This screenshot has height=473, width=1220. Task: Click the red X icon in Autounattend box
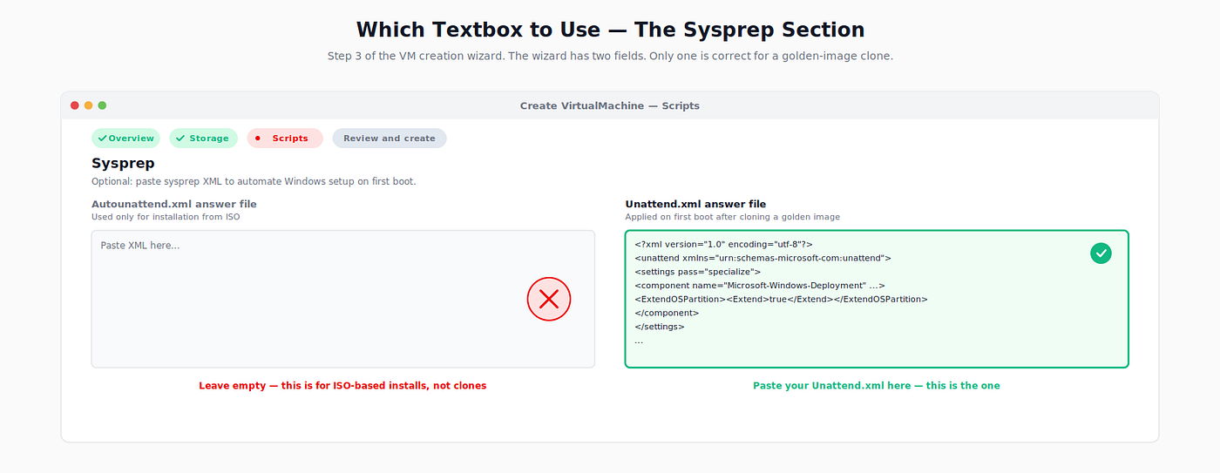pos(549,299)
